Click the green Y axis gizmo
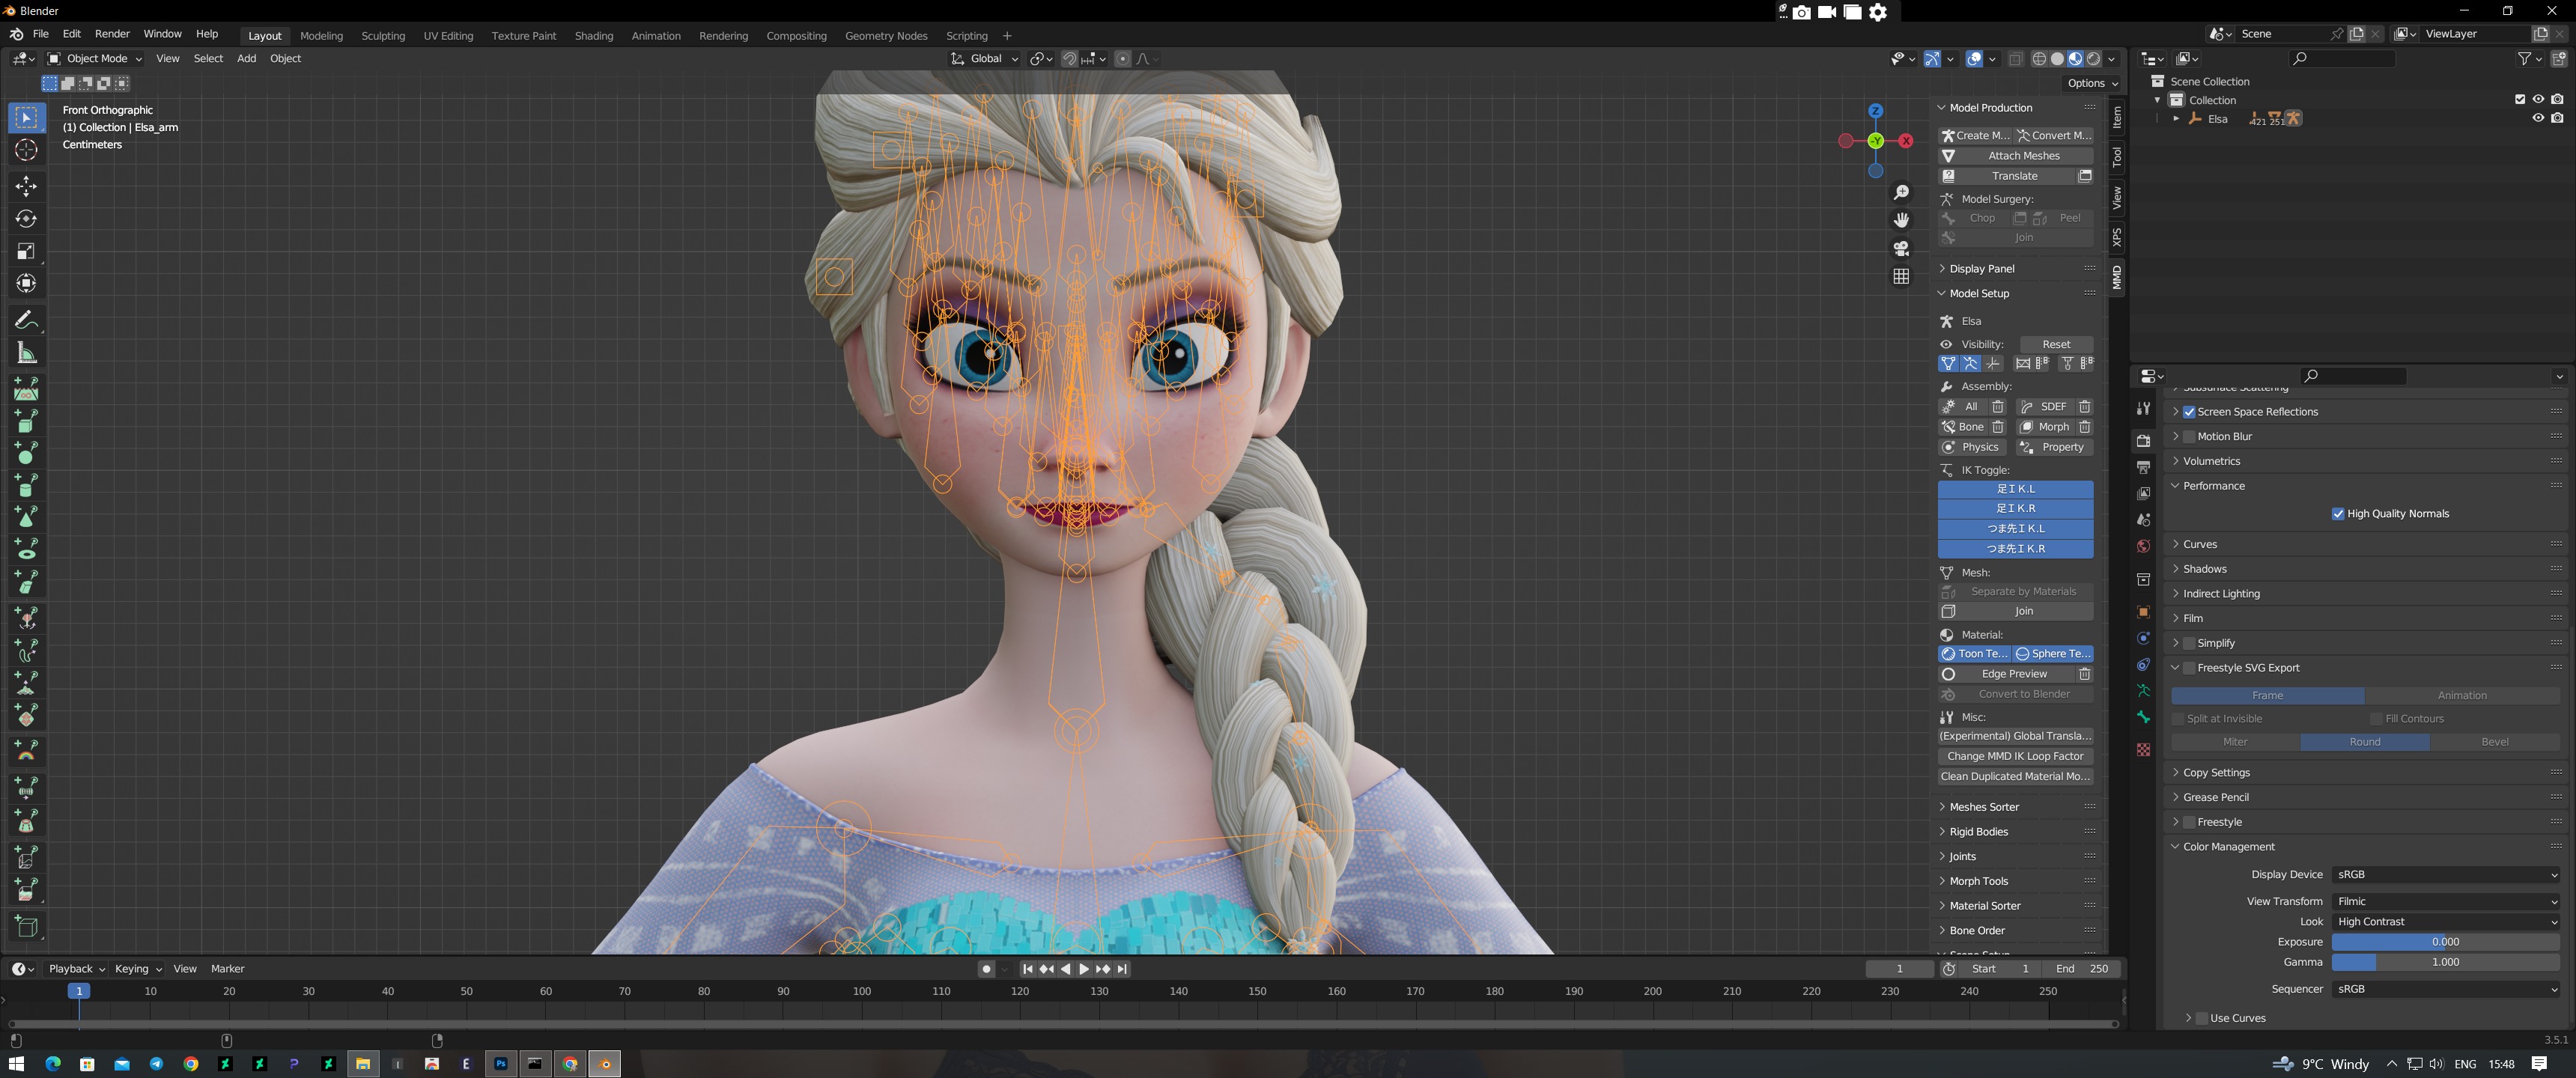 pos(1876,141)
